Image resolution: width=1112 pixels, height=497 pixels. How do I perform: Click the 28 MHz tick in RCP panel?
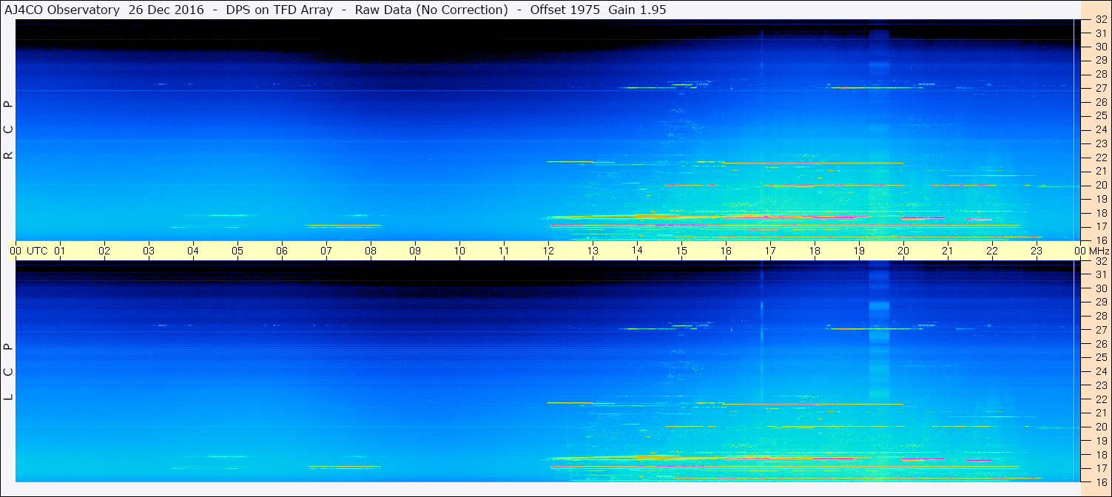click(1100, 74)
